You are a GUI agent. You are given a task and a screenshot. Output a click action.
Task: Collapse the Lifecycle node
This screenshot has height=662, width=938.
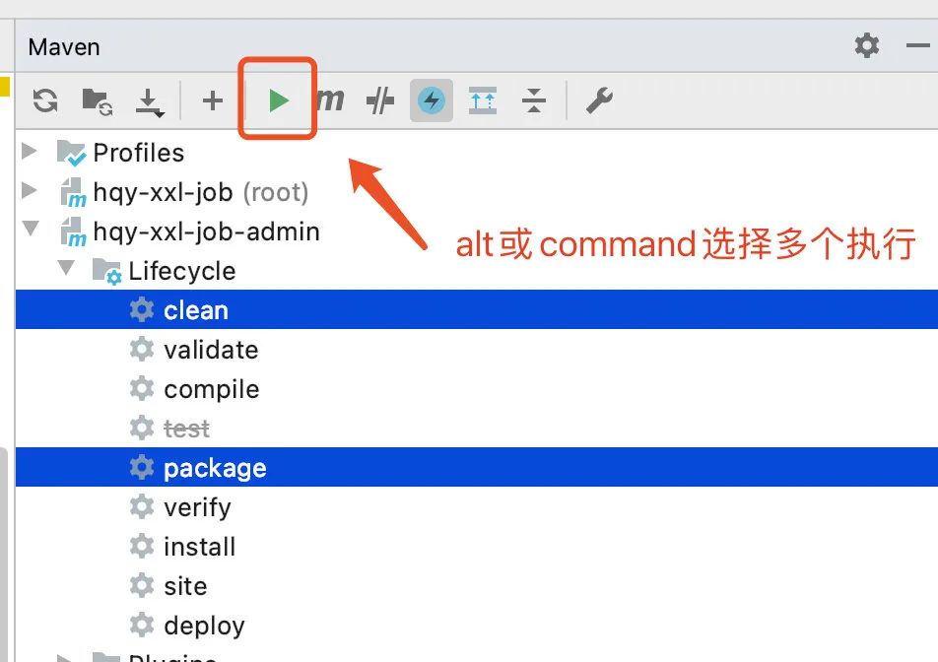[x=66, y=267]
